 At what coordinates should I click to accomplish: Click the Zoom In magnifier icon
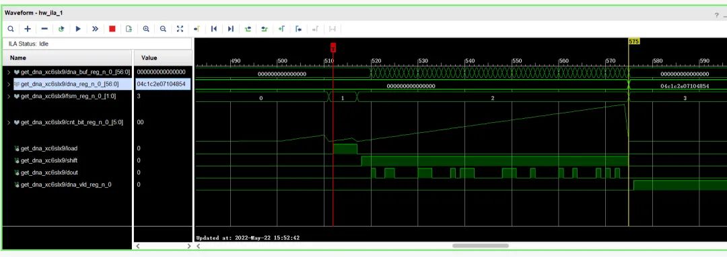146,29
